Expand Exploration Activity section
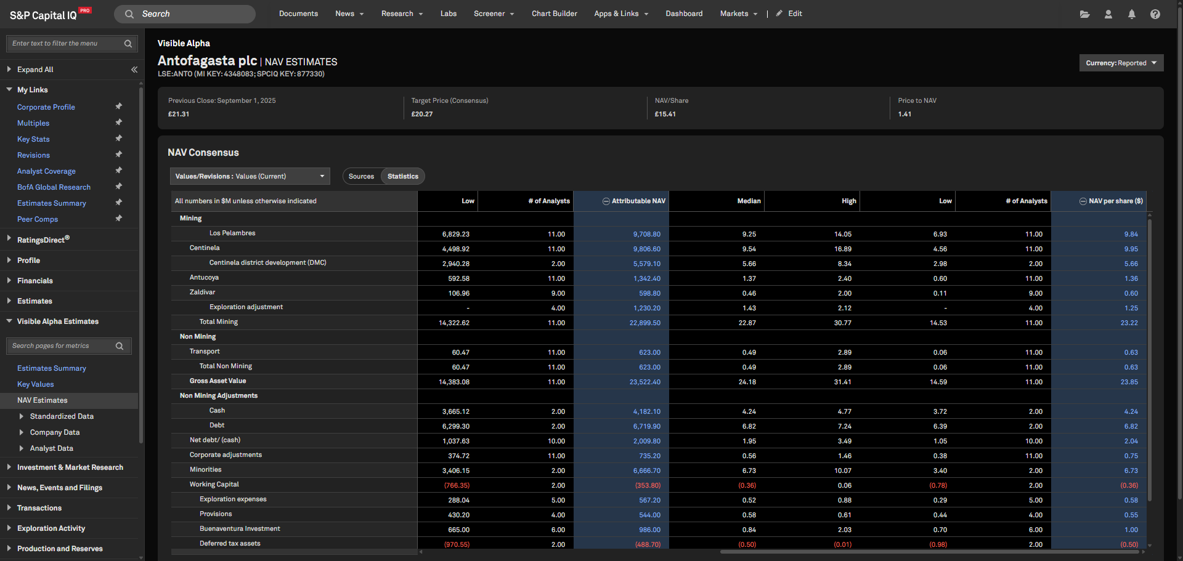1183x561 pixels. (9, 528)
